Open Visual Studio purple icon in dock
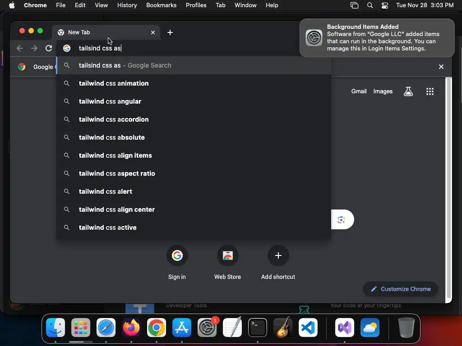Screen dimensions: 462x346 pyautogui.click(x=345, y=328)
